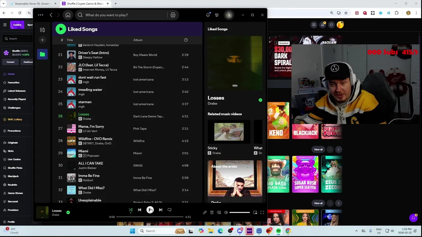
Task: Play the Liked Songs playlist with the green button
Action: click(61, 29)
